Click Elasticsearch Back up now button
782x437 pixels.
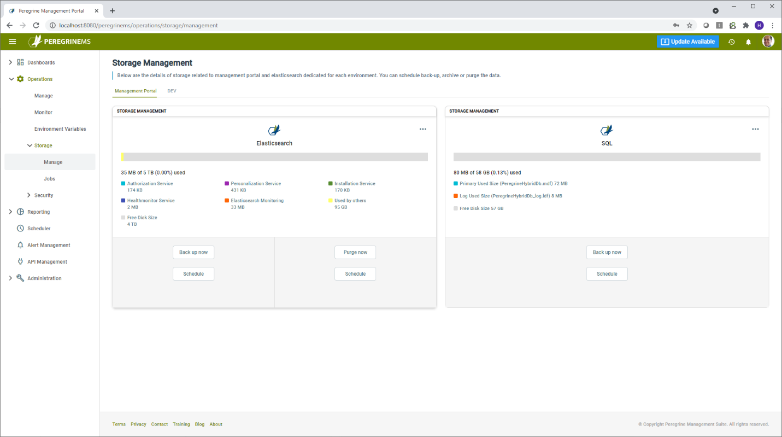pyautogui.click(x=193, y=252)
